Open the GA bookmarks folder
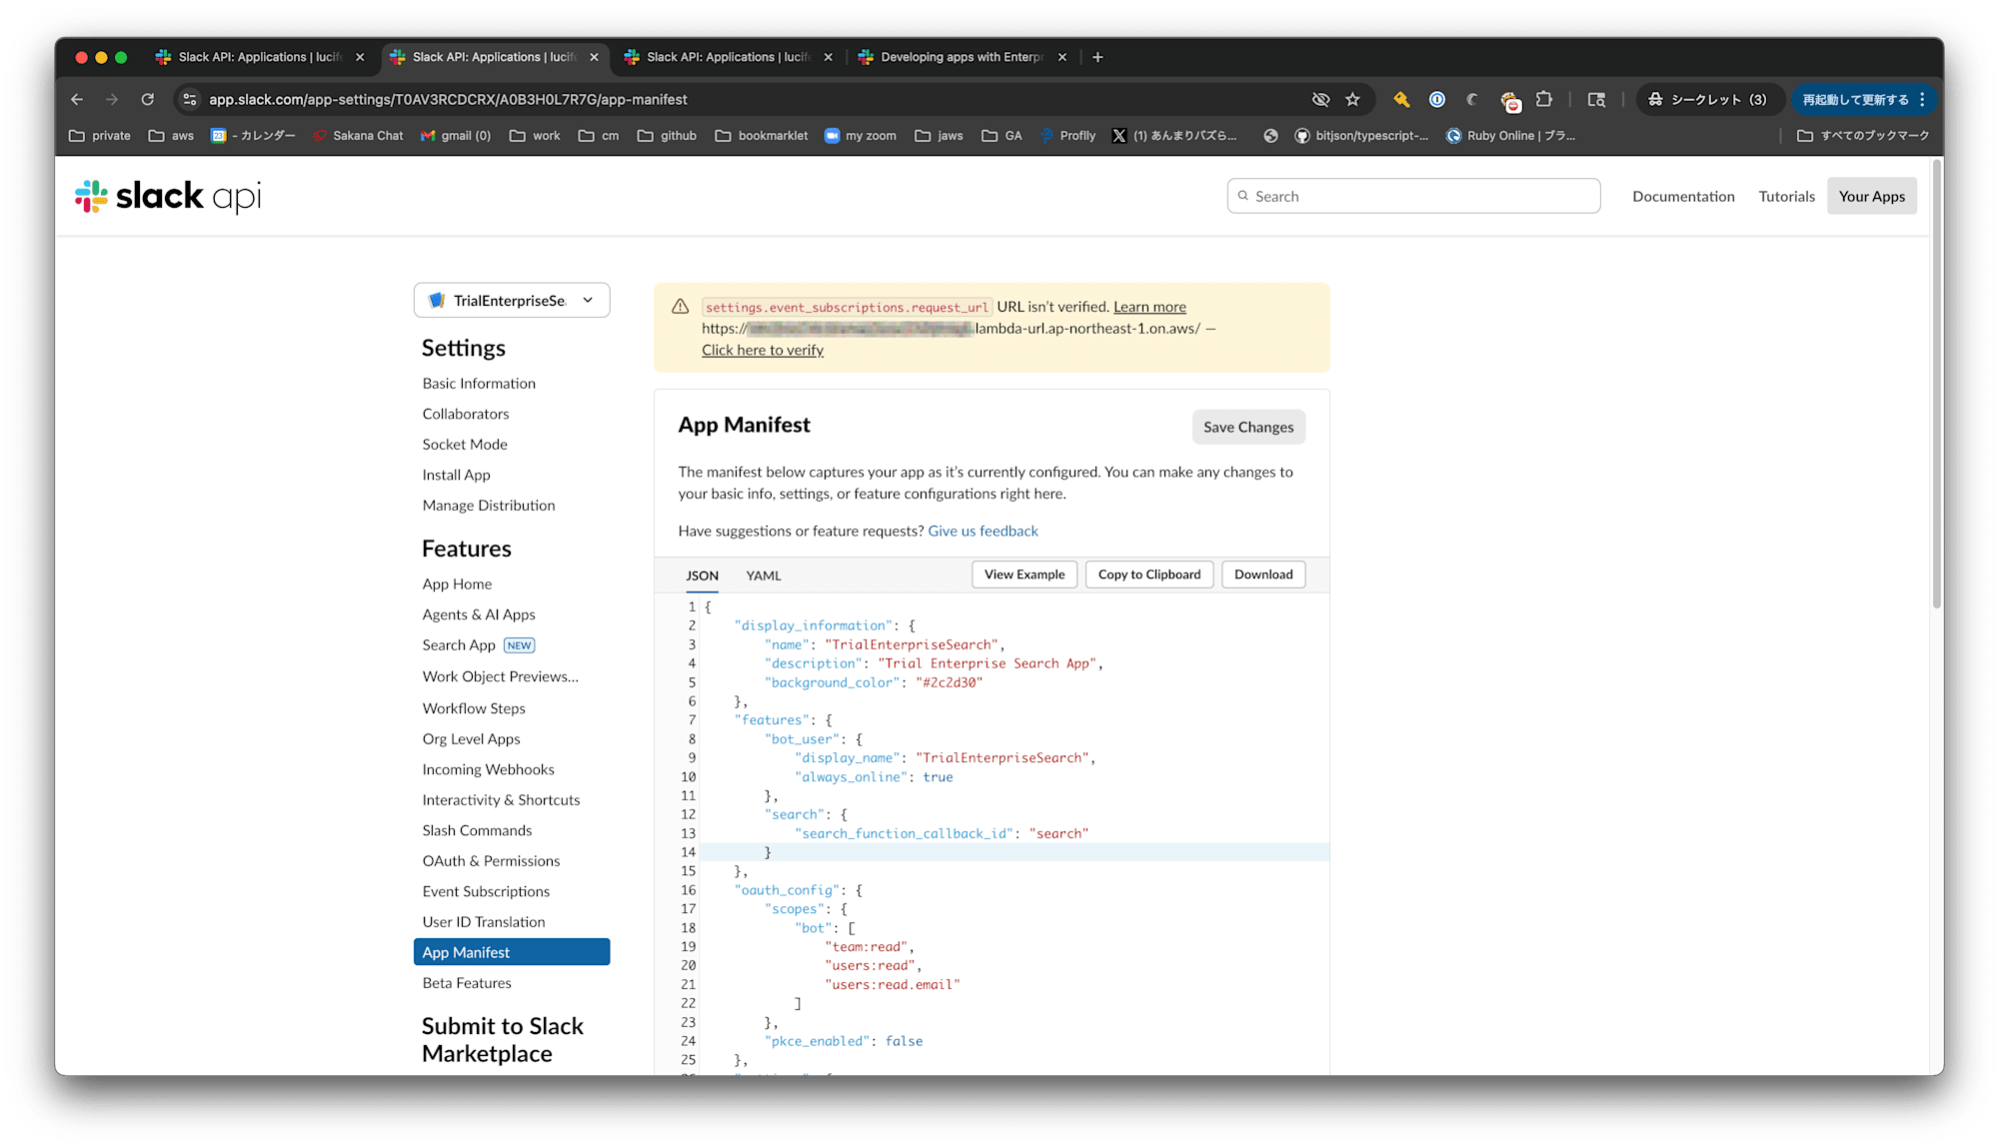Screen dimensions: 1999x1148 tap(1001, 136)
